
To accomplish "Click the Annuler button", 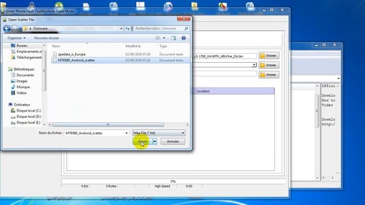I will pyautogui.click(x=173, y=141).
